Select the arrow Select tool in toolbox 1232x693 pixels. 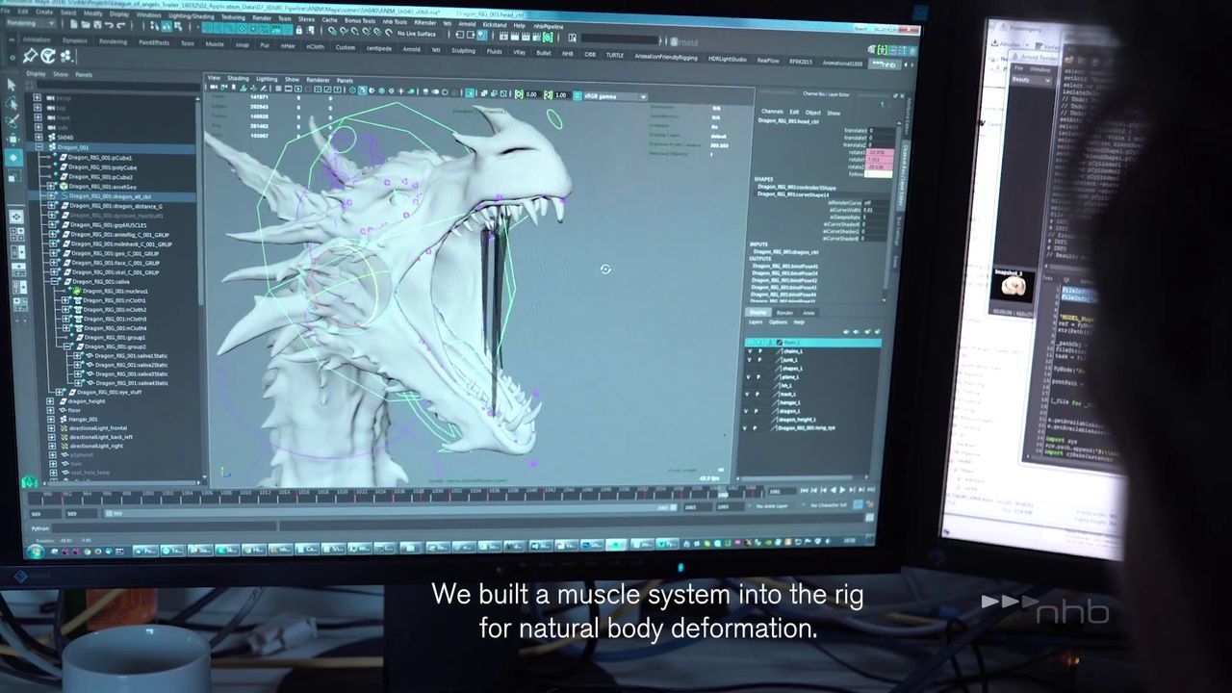(12, 85)
